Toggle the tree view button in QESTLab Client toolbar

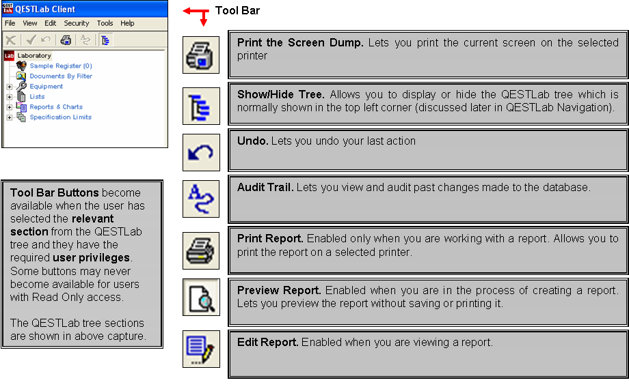pyautogui.click(x=105, y=40)
